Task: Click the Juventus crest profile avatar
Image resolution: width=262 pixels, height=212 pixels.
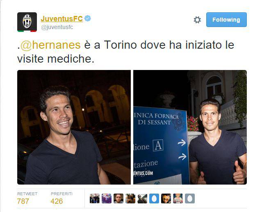Action: click(27, 22)
